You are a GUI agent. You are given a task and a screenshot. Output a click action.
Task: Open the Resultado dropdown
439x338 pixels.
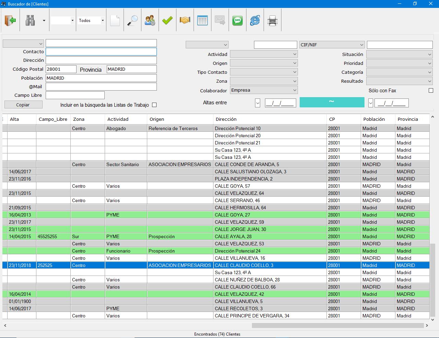pyautogui.click(x=399, y=81)
